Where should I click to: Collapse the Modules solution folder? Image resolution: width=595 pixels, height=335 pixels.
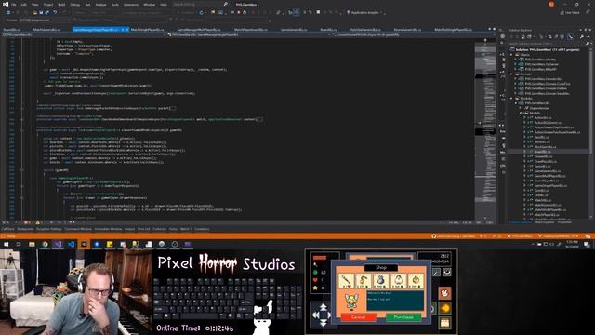[511, 99]
